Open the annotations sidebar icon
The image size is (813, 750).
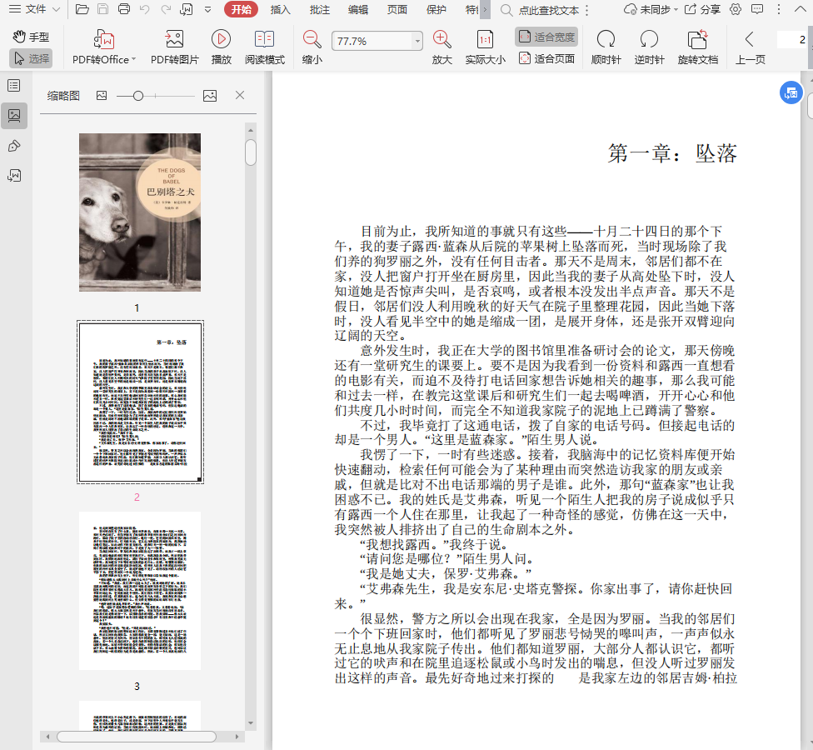(14, 146)
